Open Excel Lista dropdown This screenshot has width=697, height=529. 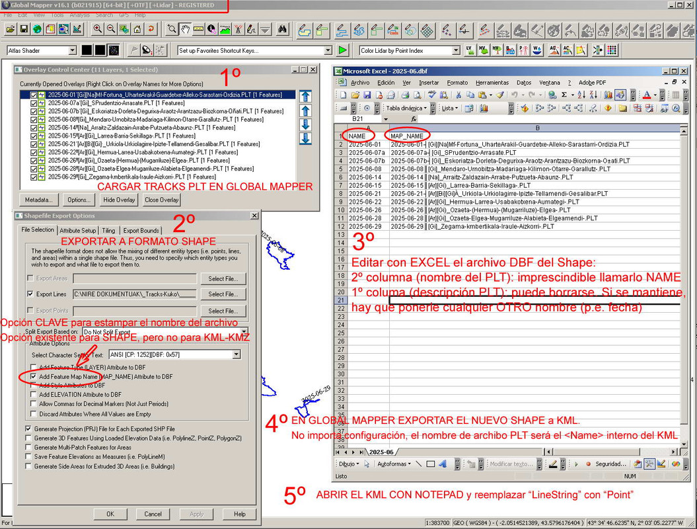click(449, 108)
